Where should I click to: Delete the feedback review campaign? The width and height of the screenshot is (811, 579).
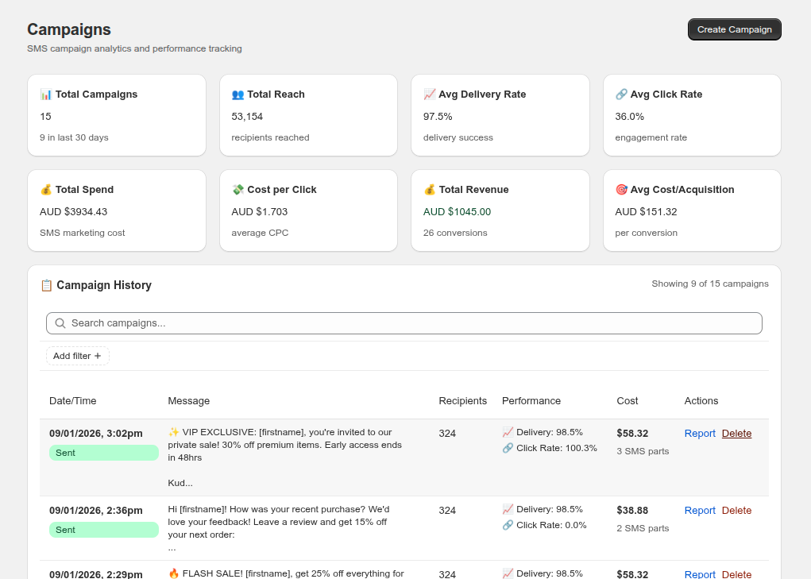coord(736,511)
